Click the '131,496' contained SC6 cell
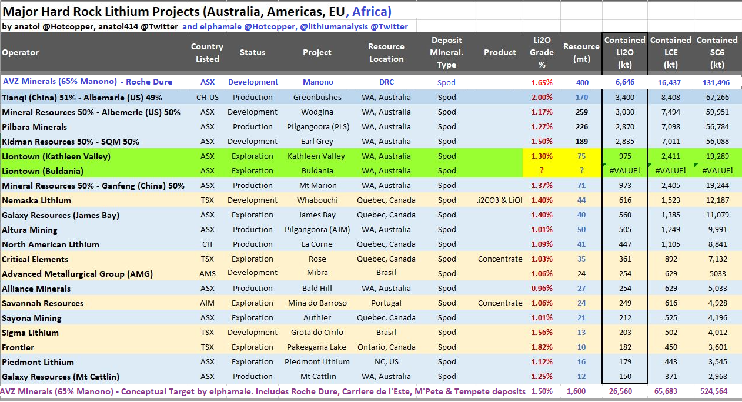This screenshot has height=402, width=742. click(x=717, y=82)
